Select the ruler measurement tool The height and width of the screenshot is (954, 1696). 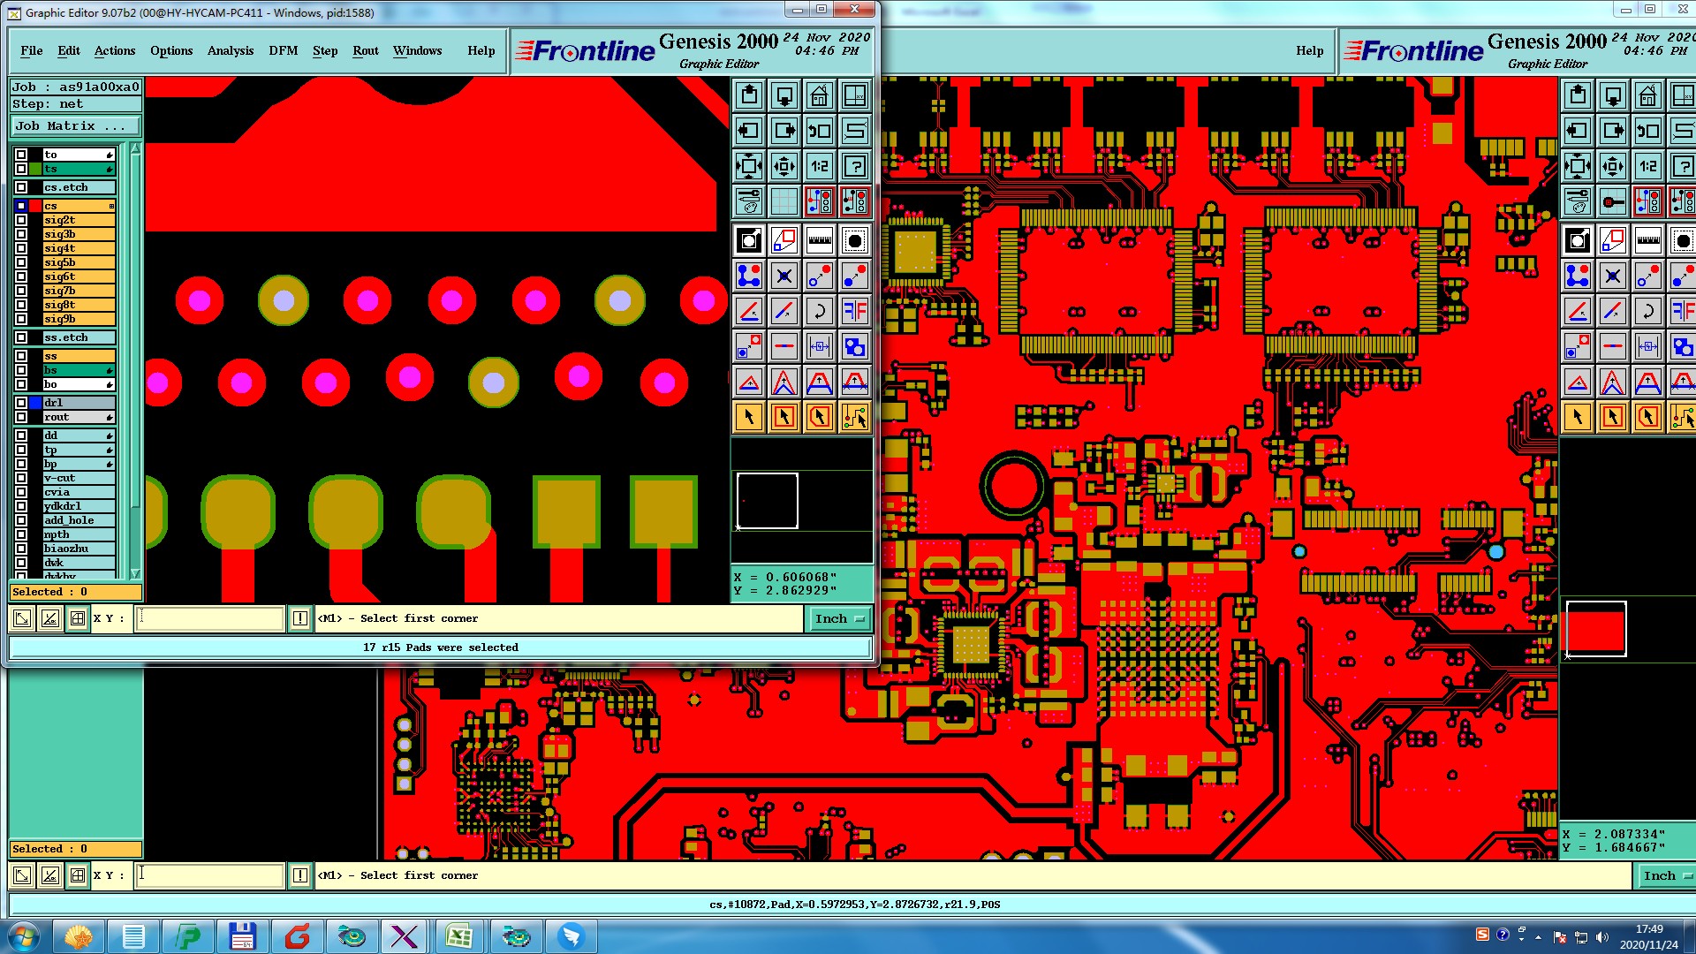point(819,240)
